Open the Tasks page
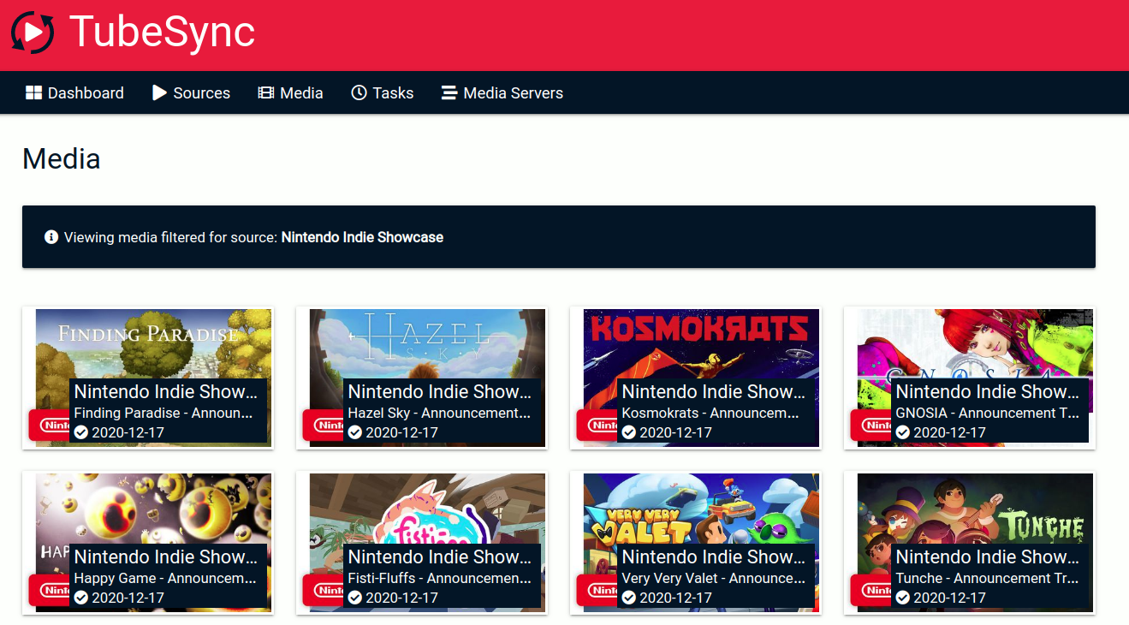This screenshot has width=1129, height=625. 383,92
